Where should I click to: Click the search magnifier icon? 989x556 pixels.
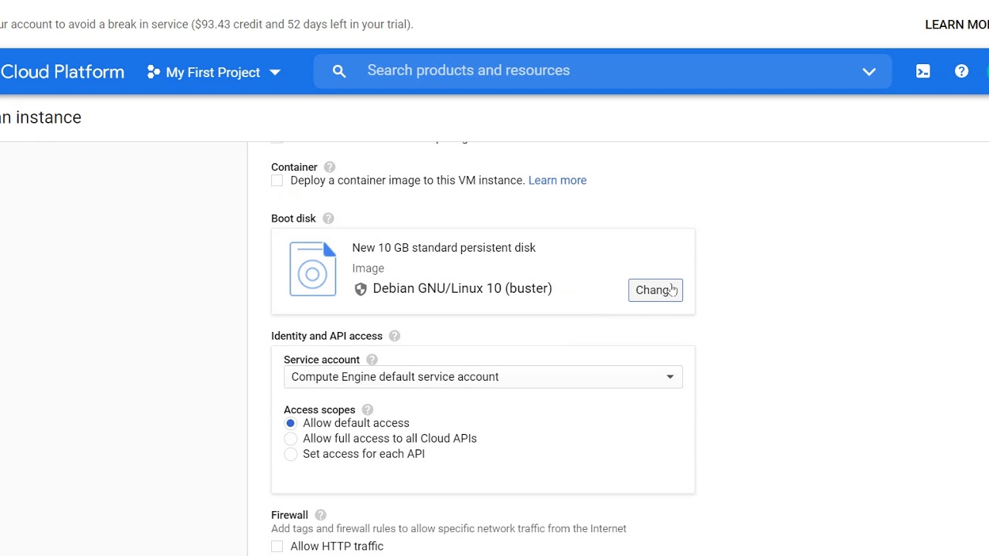[x=339, y=71]
